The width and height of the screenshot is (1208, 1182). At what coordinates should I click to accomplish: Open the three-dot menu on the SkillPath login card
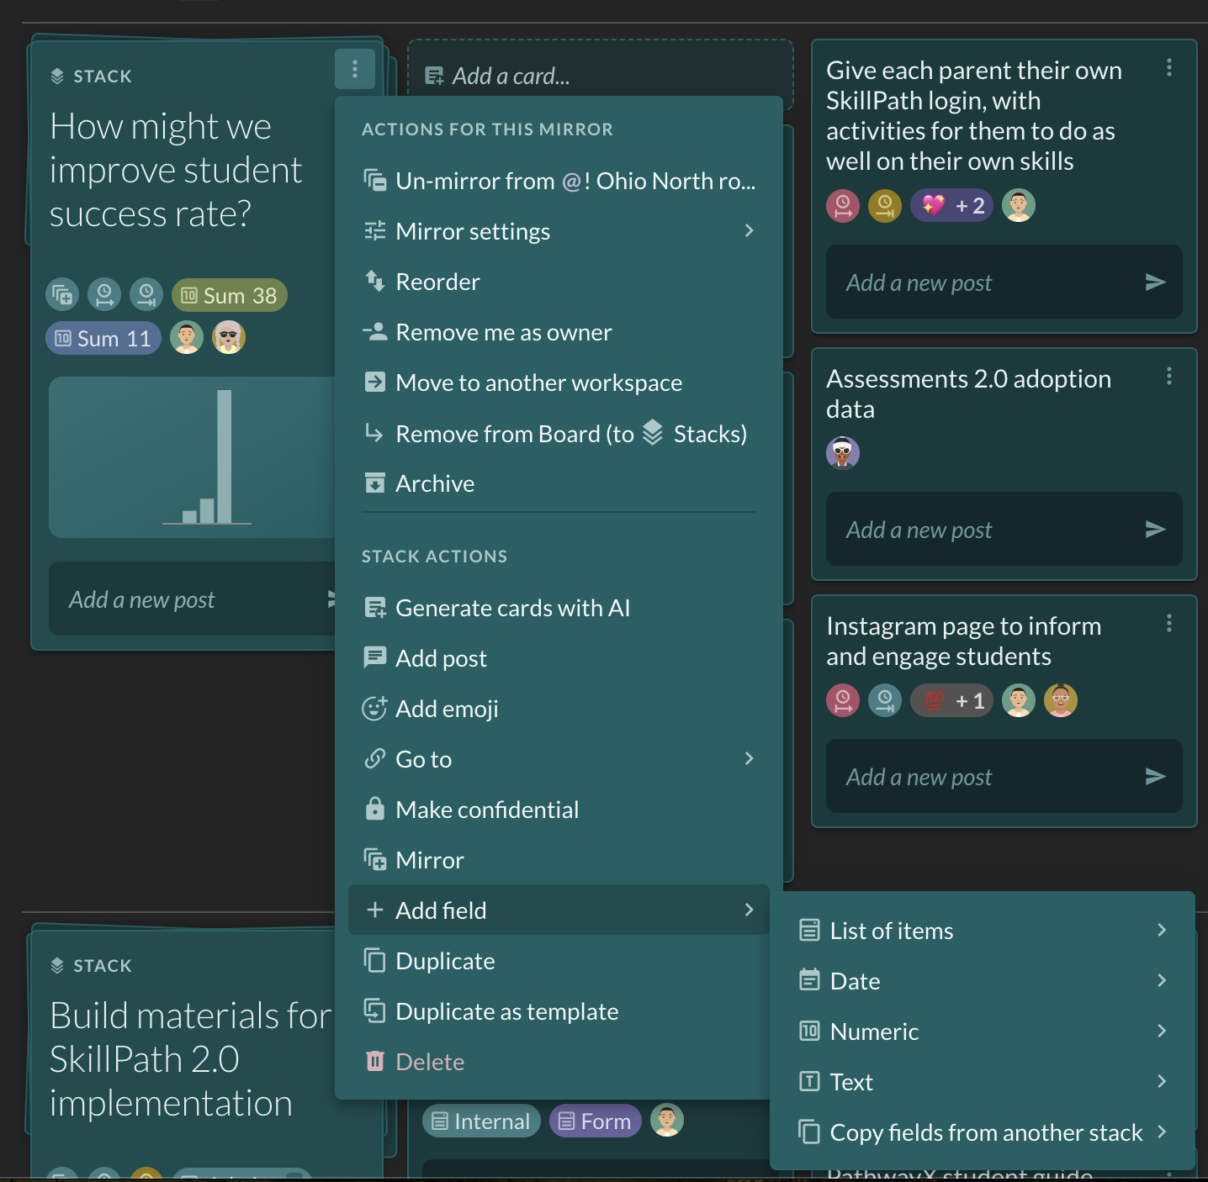1168,67
